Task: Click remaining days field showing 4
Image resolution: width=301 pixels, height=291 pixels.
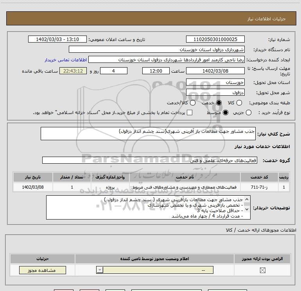Action: pos(114,71)
